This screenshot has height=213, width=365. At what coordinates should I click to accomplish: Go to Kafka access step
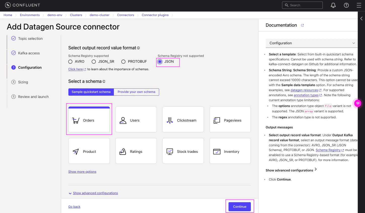(29, 53)
